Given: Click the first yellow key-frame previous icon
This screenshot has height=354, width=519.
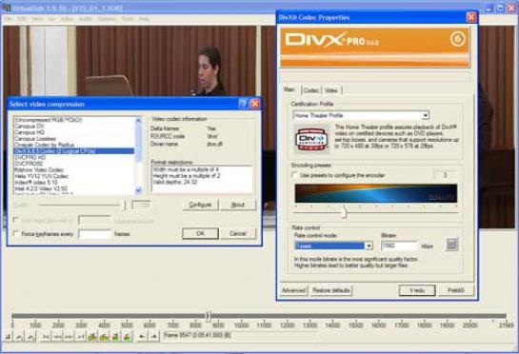Looking at the screenshot, I should 92,337.
